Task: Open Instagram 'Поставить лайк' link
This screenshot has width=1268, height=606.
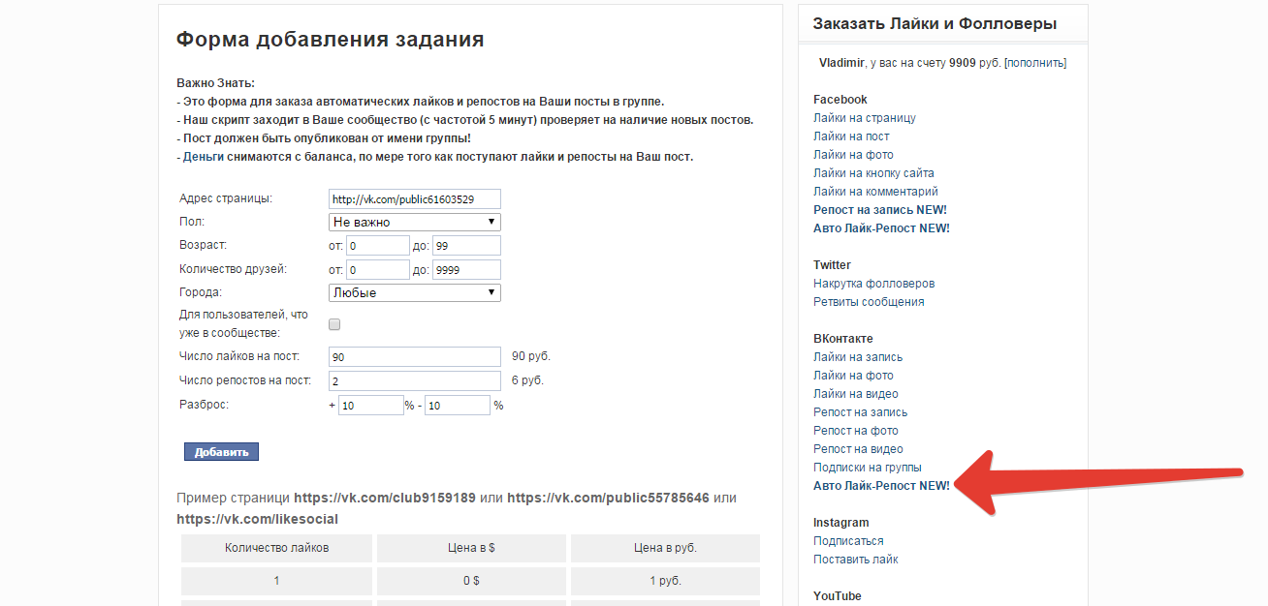Action: (x=856, y=560)
